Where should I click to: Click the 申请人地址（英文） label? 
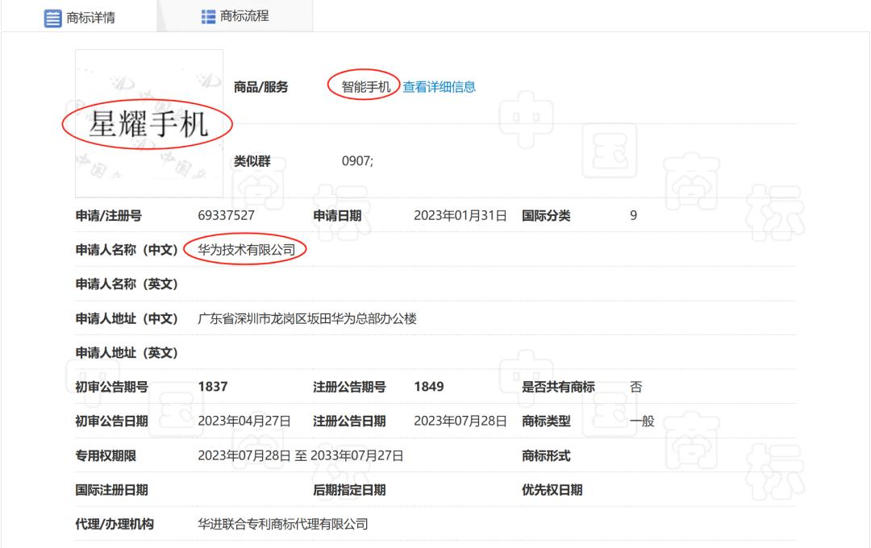[127, 352]
